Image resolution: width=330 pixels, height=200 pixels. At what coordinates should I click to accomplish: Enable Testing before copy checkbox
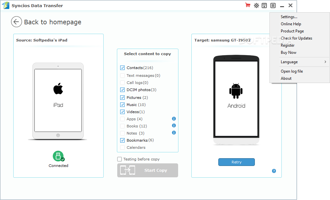pos(119,159)
